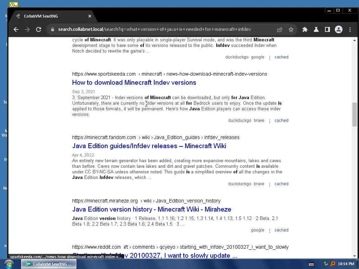Open Reddit 'Starting with Infdev 20100327' result
The image size is (359, 269).
coord(155,255)
